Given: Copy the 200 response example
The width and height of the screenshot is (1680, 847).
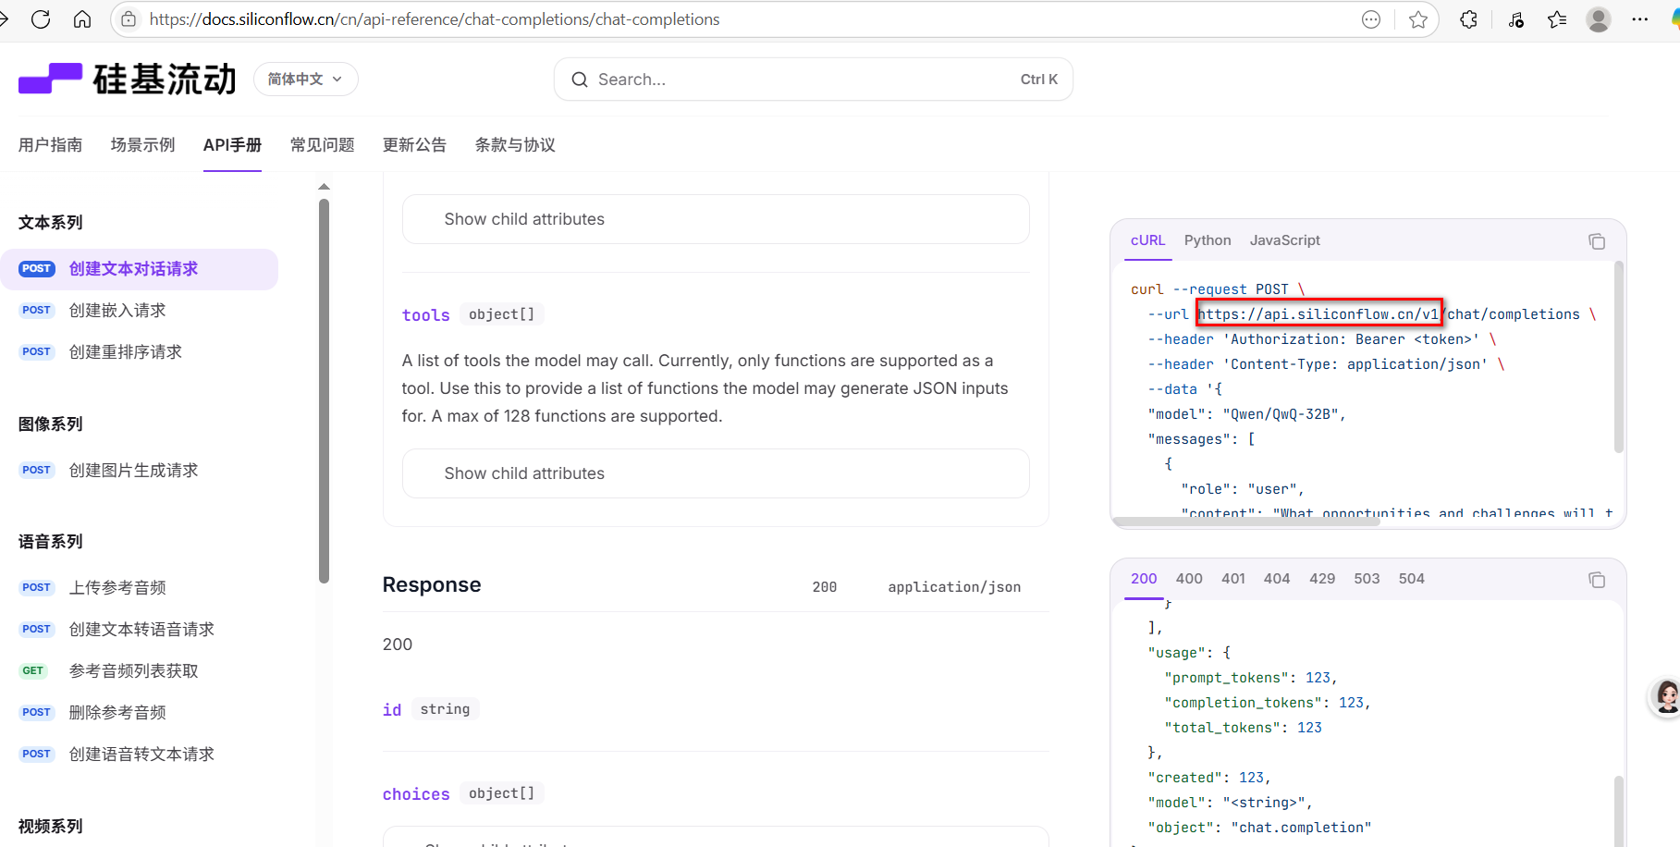Looking at the screenshot, I should [1596, 580].
